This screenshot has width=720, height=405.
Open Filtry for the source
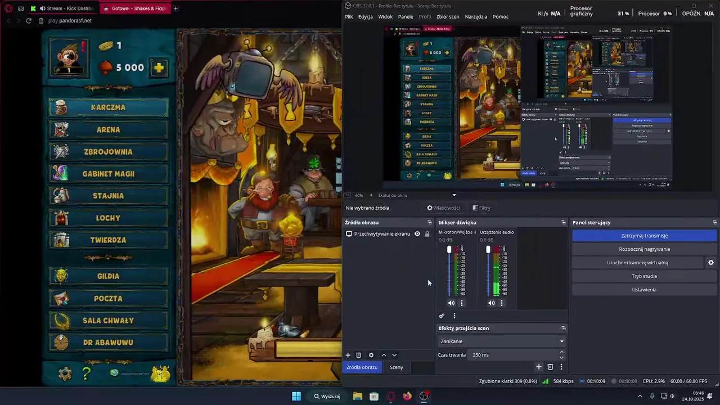[481, 208]
